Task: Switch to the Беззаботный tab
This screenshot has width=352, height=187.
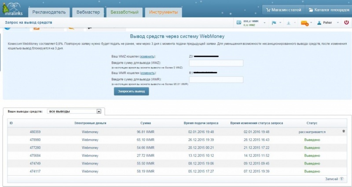Action: pyautogui.click(x=125, y=12)
